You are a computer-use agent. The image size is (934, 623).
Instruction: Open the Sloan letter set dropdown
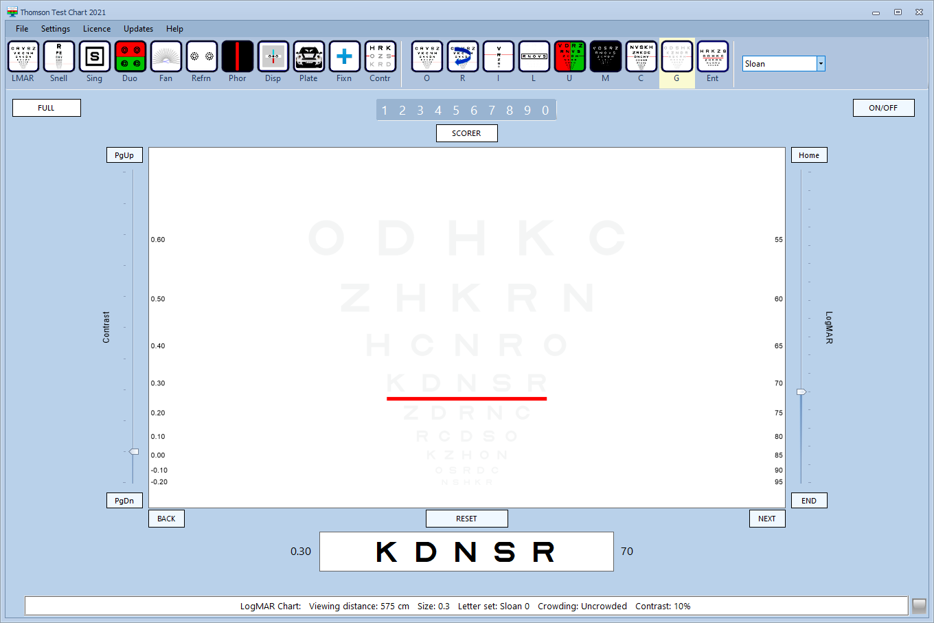[820, 64]
